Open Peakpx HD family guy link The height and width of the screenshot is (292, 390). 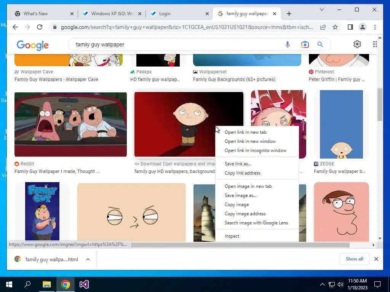tap(155, 79)
